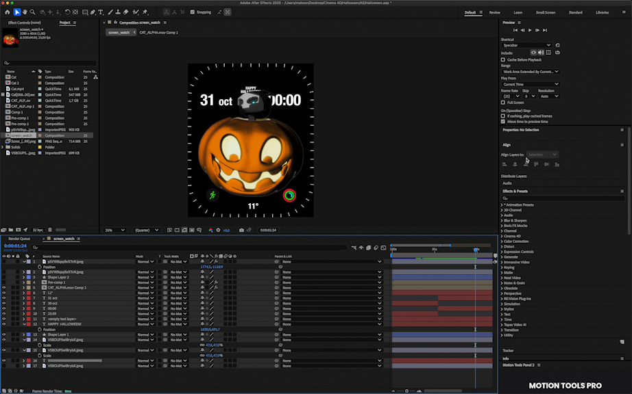This screenshot has width=632, height=394.
Task: Enable Snapping in the toolbar
Action: click(191, 12)
